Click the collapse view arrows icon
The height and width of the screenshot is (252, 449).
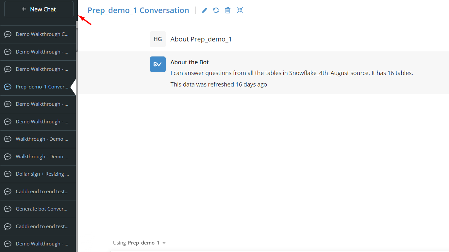[240, 10]
